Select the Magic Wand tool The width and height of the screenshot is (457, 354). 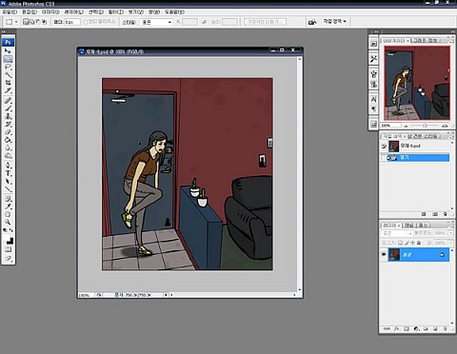point(8,75)
